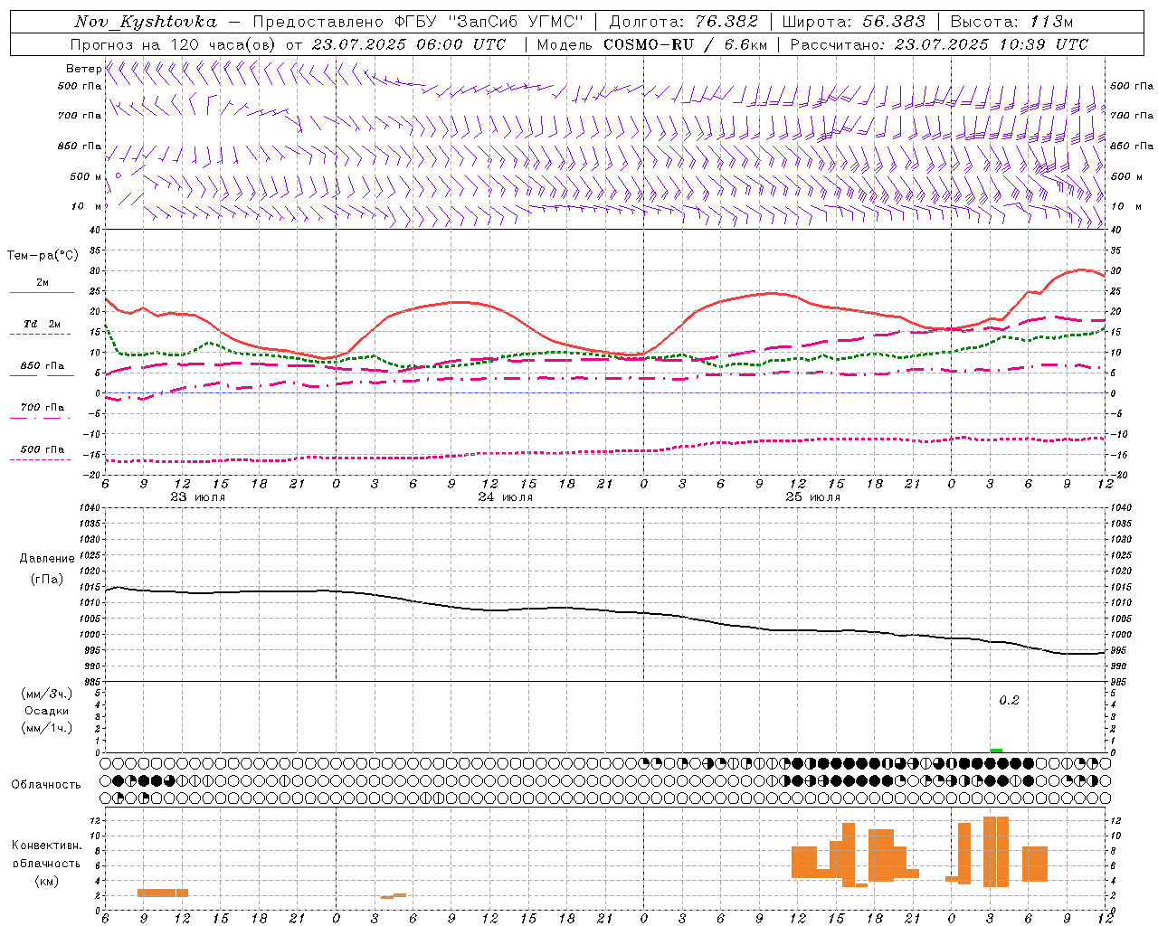
Task: Click the provider text ФГБУ "ЗапСиб УГМС"
Action: click(488, 22)
